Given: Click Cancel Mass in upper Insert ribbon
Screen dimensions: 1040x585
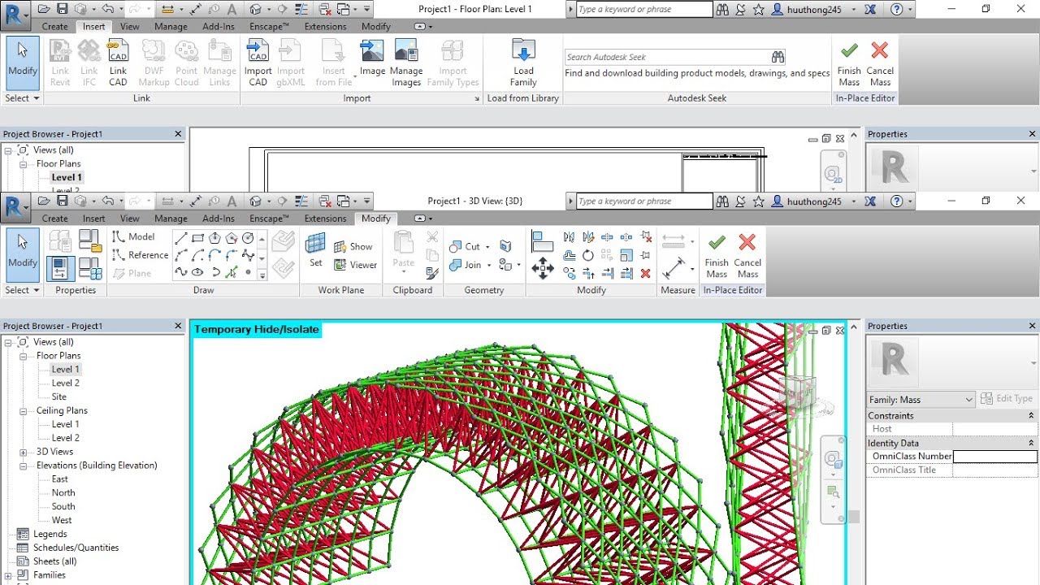Looking at the screenshot, I should click(880, 63).
